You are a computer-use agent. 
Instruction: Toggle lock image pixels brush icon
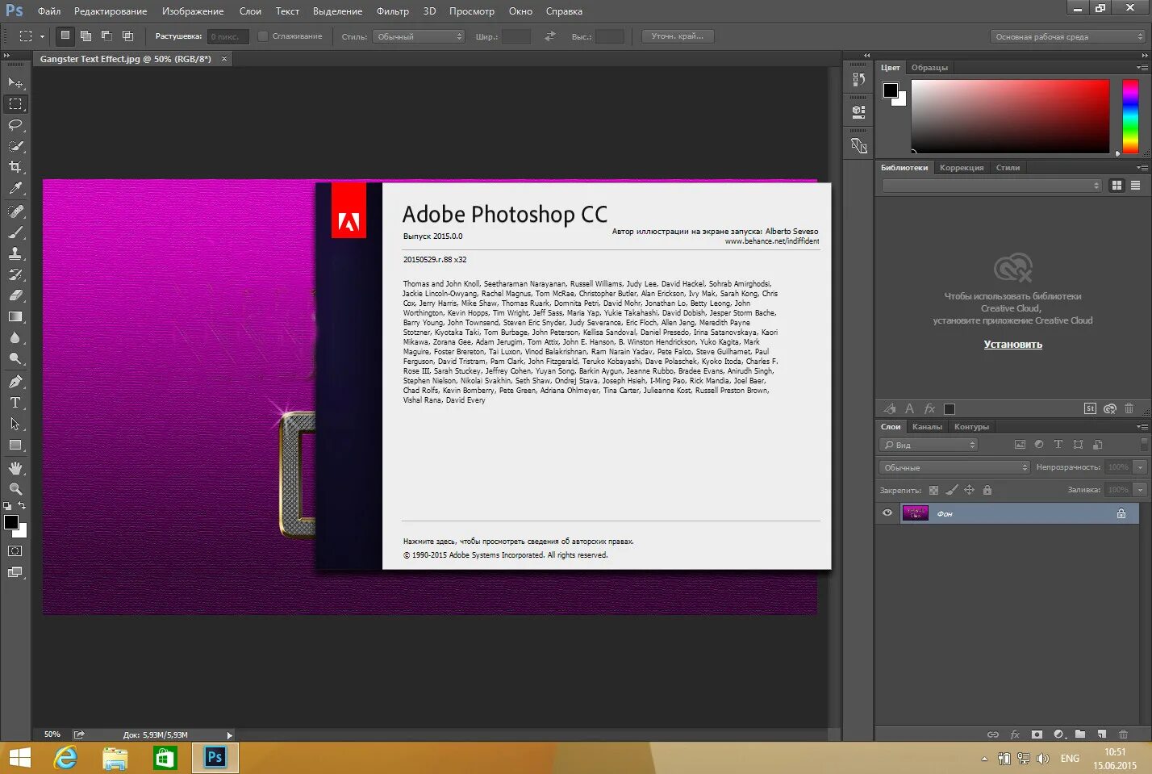pyautogui.click(x=951, y=490)
